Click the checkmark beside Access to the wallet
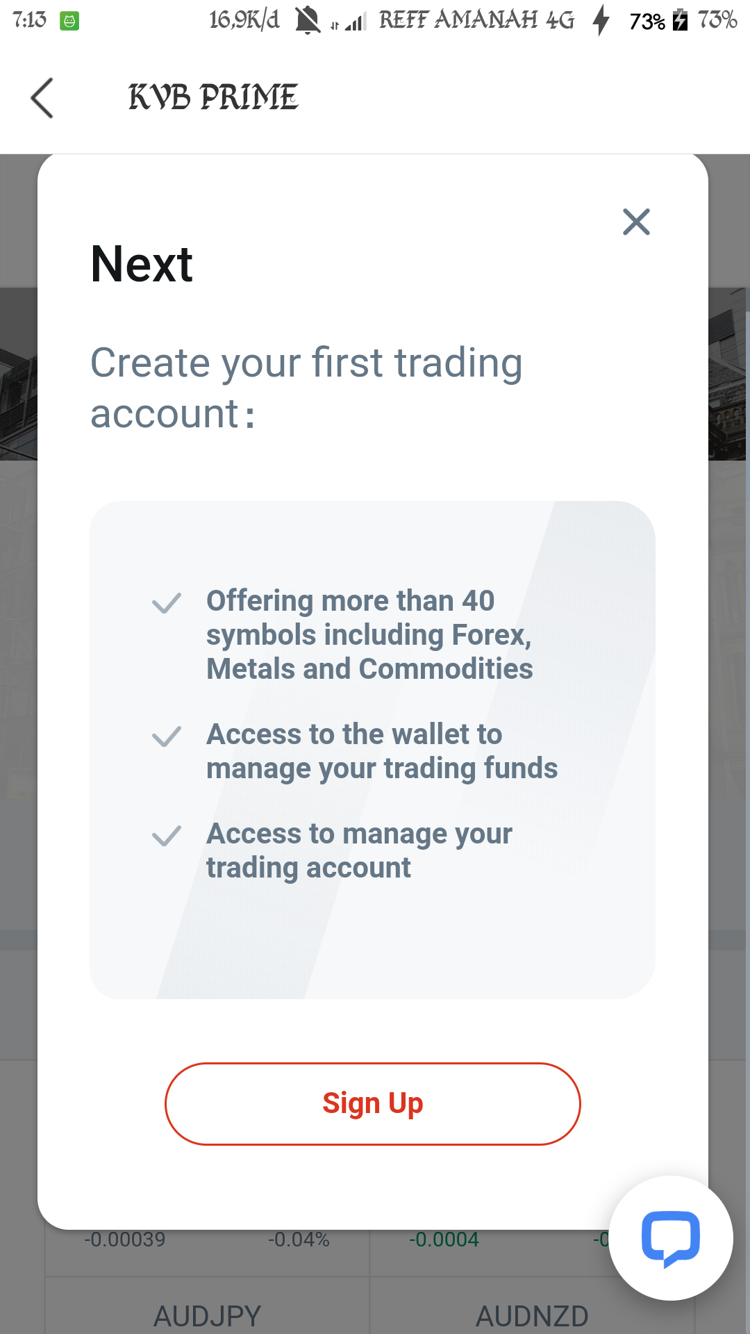The height and width of the screenshot is (1334, 750). click(x=167, y=736)
